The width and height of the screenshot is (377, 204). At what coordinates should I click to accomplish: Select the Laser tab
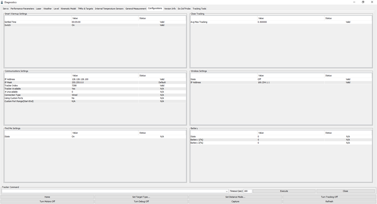click(x=39, y=9)
